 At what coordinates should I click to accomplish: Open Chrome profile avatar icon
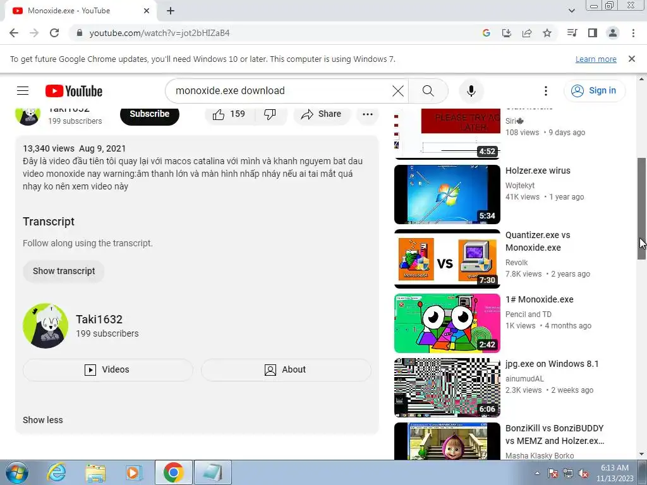613,33
